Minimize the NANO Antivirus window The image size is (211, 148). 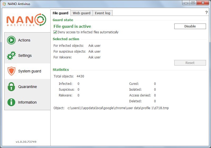(186, 3)
